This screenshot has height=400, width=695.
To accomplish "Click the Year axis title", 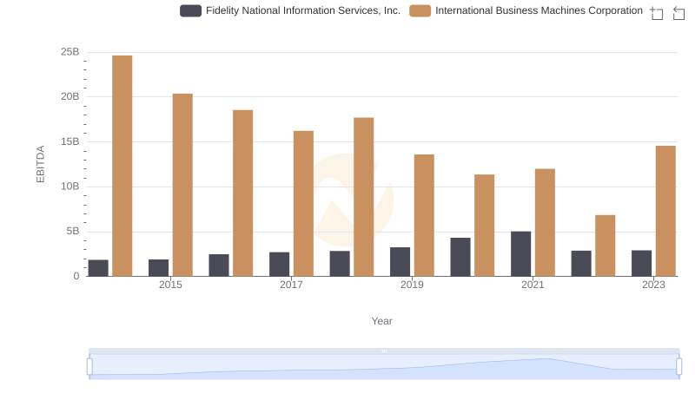I will tap(381, 321).
